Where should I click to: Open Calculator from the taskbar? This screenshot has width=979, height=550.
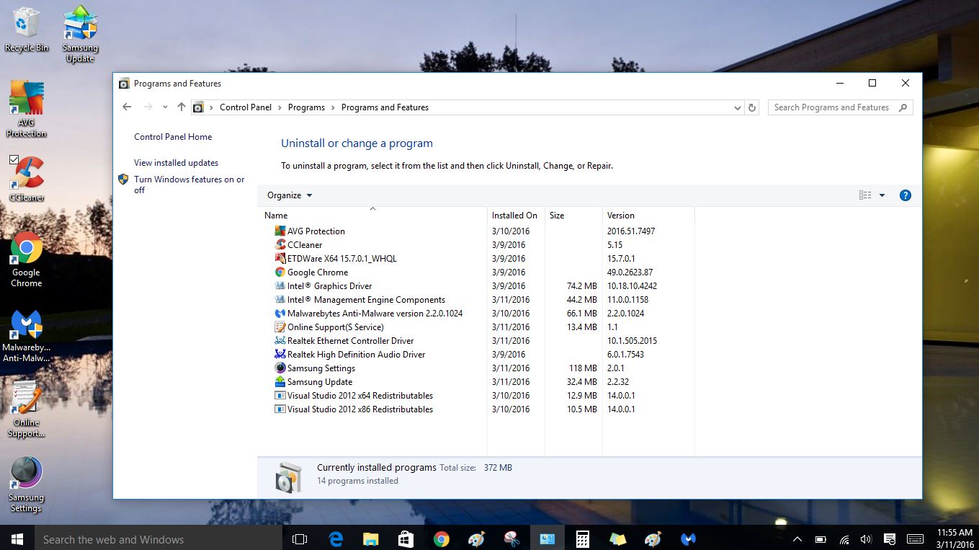point(583,538)
